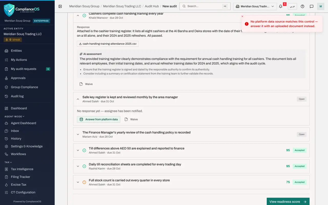The width and height of the screenshot is (328, 205).
Task: Open the help question mark icon
Action: click(x=302, y=6)
